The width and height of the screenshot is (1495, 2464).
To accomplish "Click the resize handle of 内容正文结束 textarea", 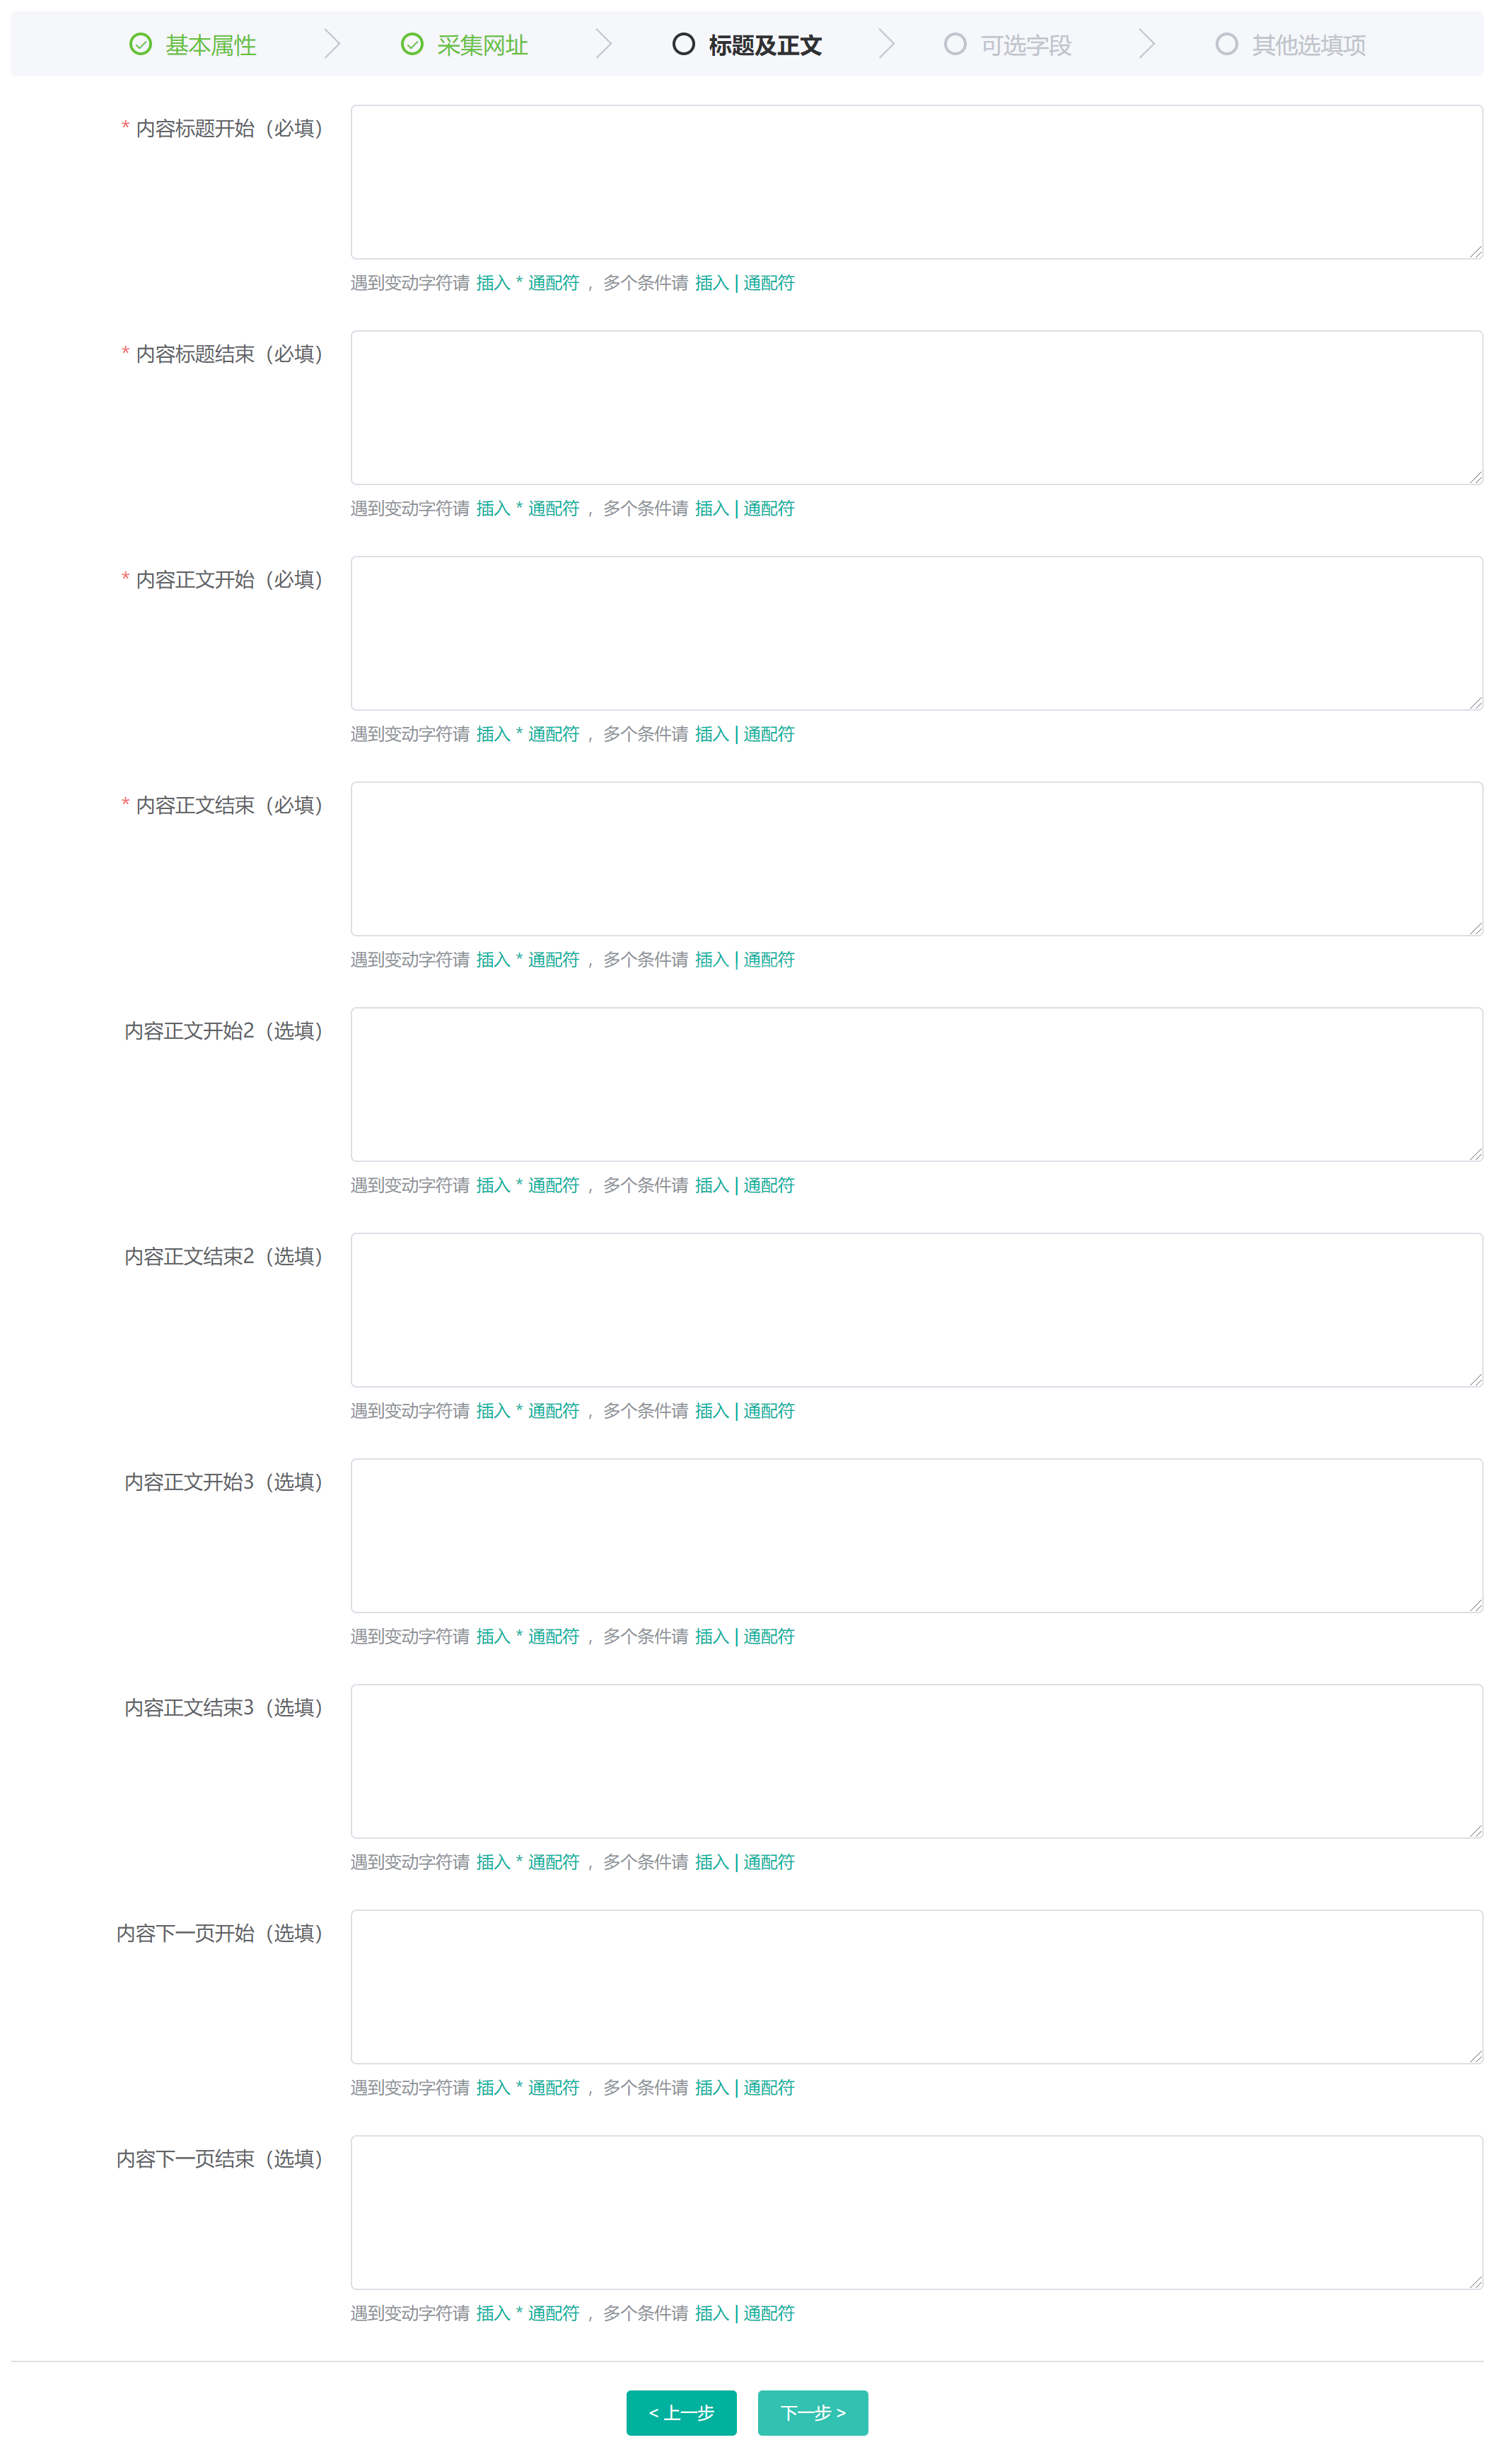I will (1476, 929).
